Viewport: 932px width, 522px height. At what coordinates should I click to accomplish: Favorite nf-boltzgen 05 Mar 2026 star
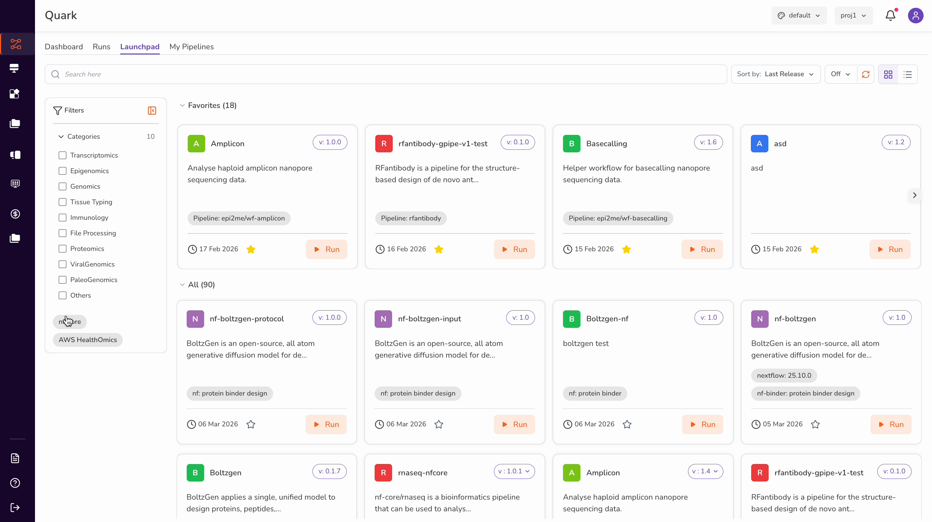coord(815,424)
